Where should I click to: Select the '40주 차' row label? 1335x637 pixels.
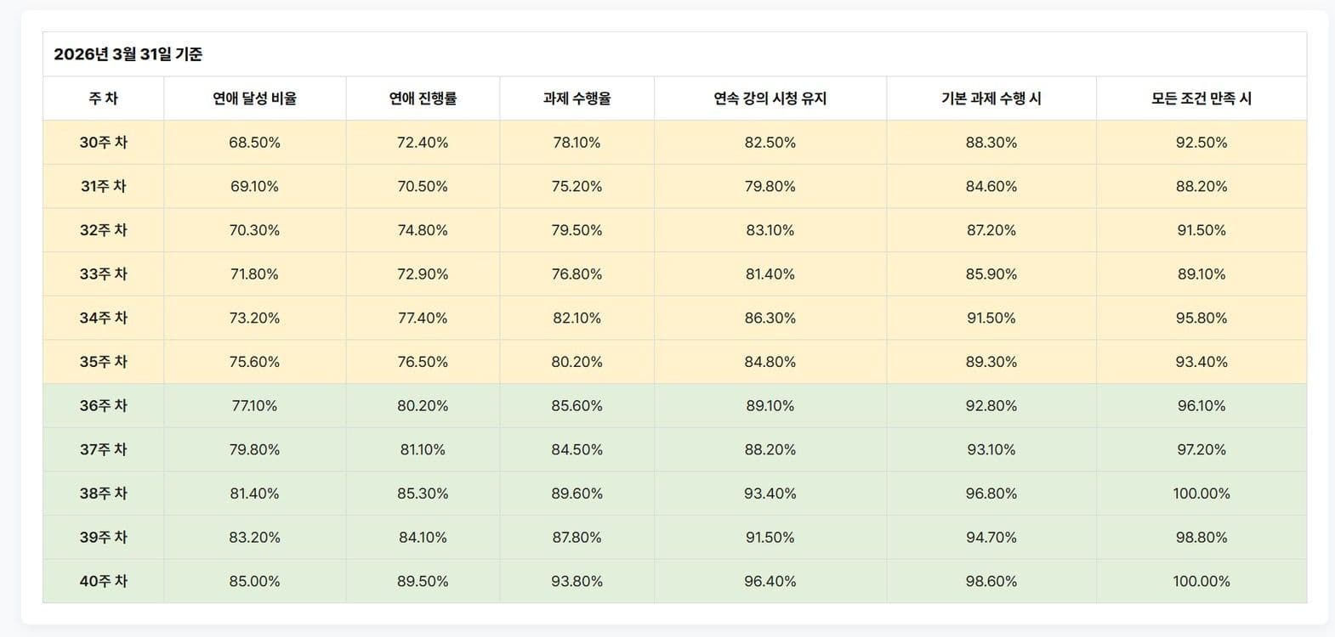[103, 581]
